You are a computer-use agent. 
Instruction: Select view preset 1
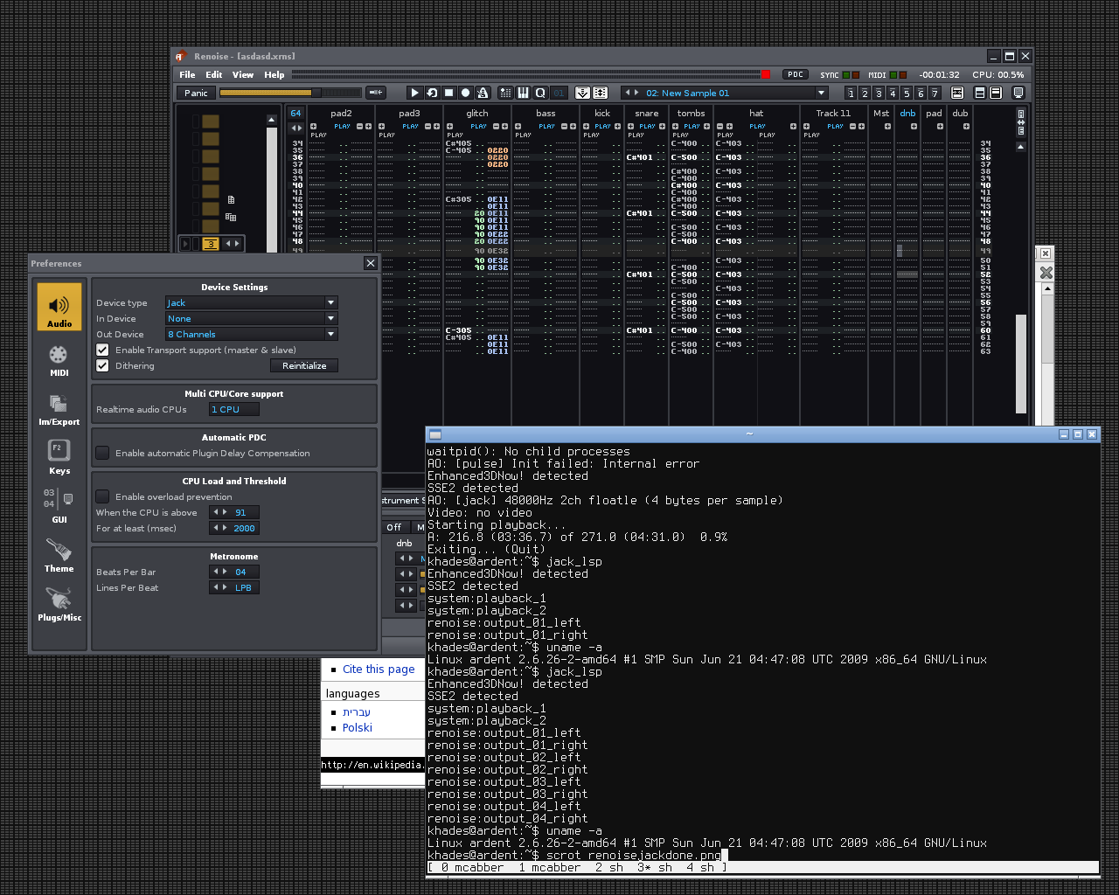click(851, 93)
